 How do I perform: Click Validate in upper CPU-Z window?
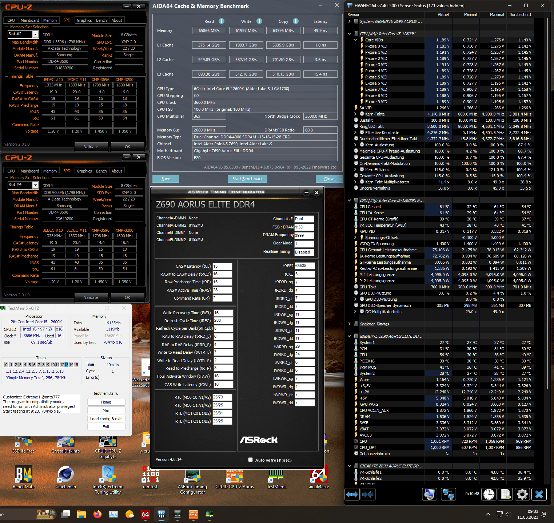91,147
